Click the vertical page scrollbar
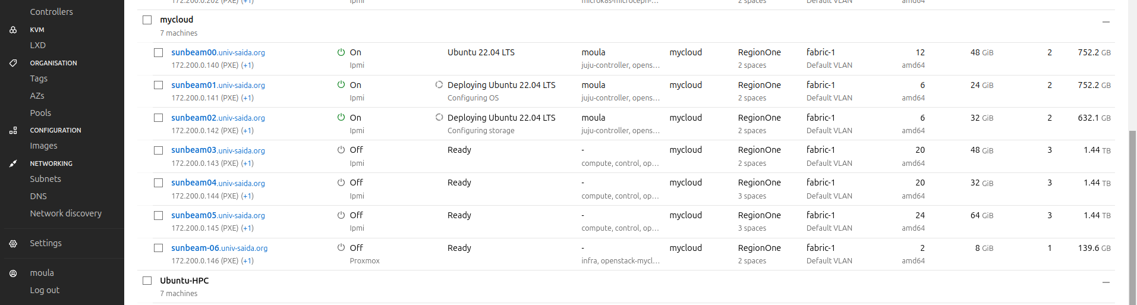The height and width of the screenshot is (305, 1137). 1132,214
